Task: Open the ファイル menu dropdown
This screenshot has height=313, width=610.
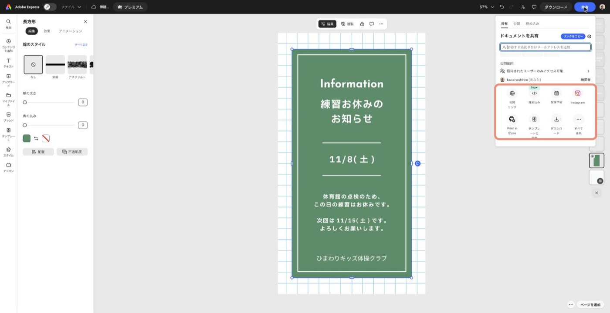Action: tap(71, 7)
